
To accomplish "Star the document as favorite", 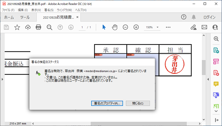I will tap(17, 27).
